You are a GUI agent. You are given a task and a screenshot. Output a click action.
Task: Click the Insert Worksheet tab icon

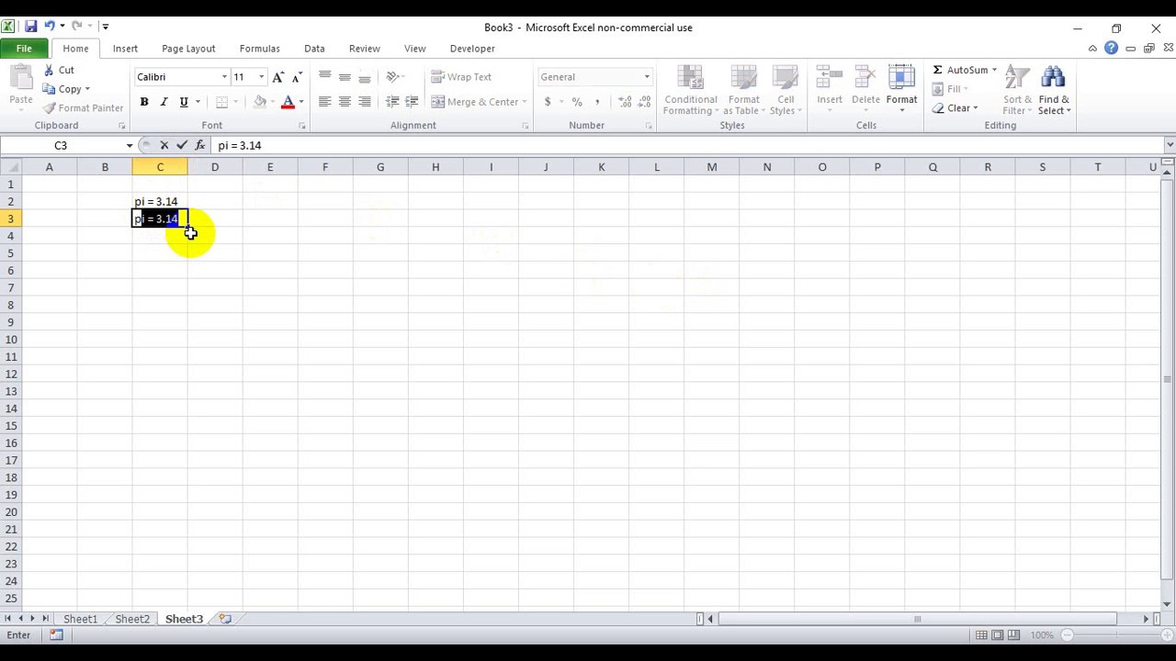pyautogui.click(x=225, y=619)
